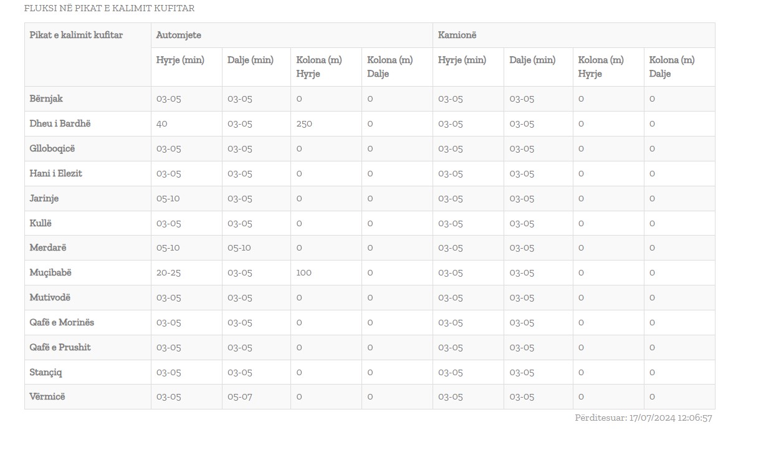Click the Përditesuar timestamp text
The width and height of the screenshot is (761, 450).
(643, 418)
